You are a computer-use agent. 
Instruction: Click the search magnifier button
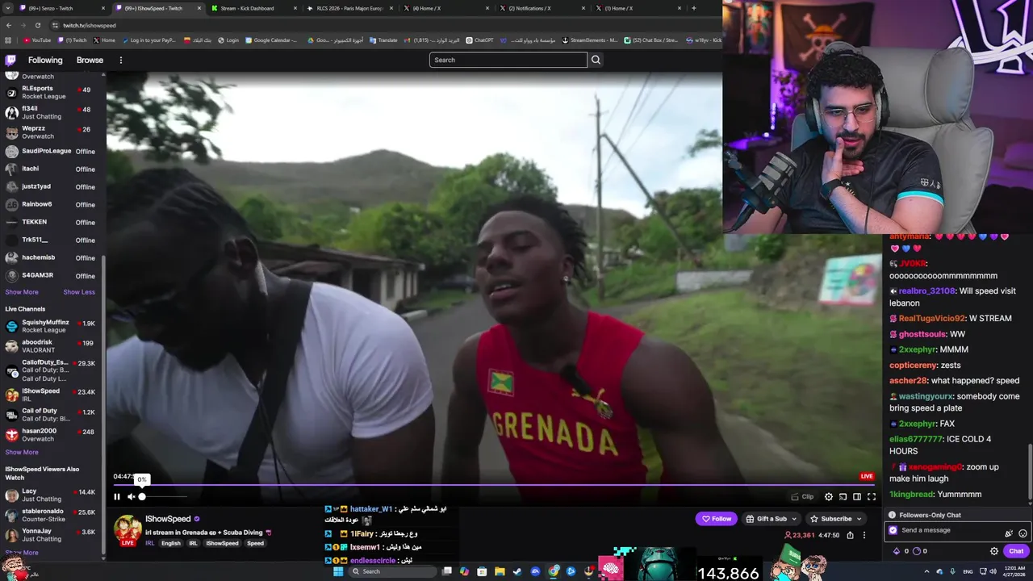596,60
